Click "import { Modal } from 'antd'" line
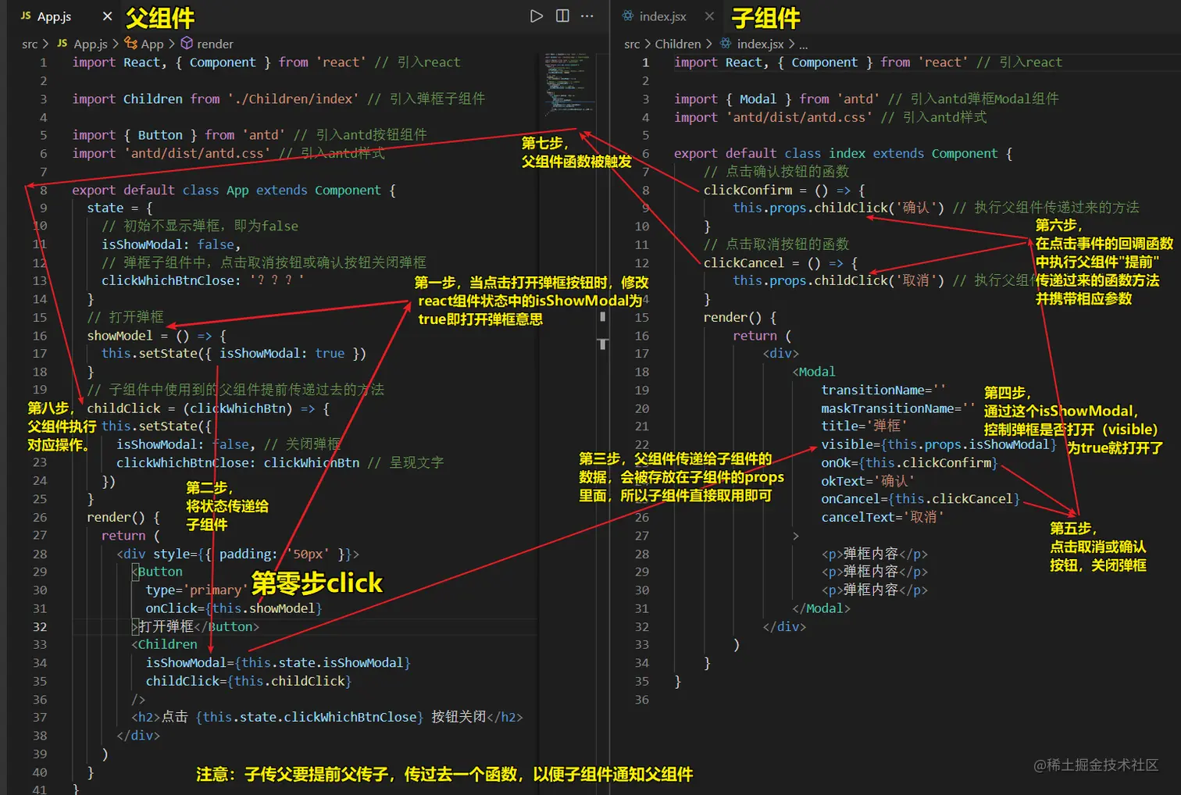The height and width of the screenshot is (795, 1181). click(777, 98)
